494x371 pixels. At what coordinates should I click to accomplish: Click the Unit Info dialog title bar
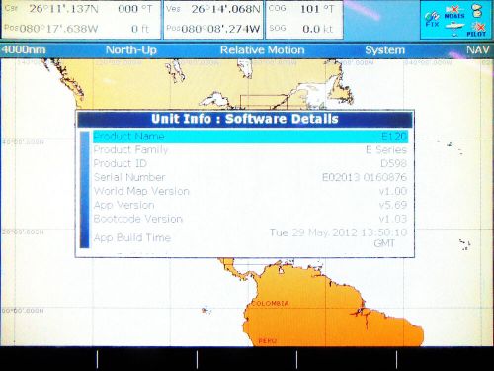(x=245, y=119)
